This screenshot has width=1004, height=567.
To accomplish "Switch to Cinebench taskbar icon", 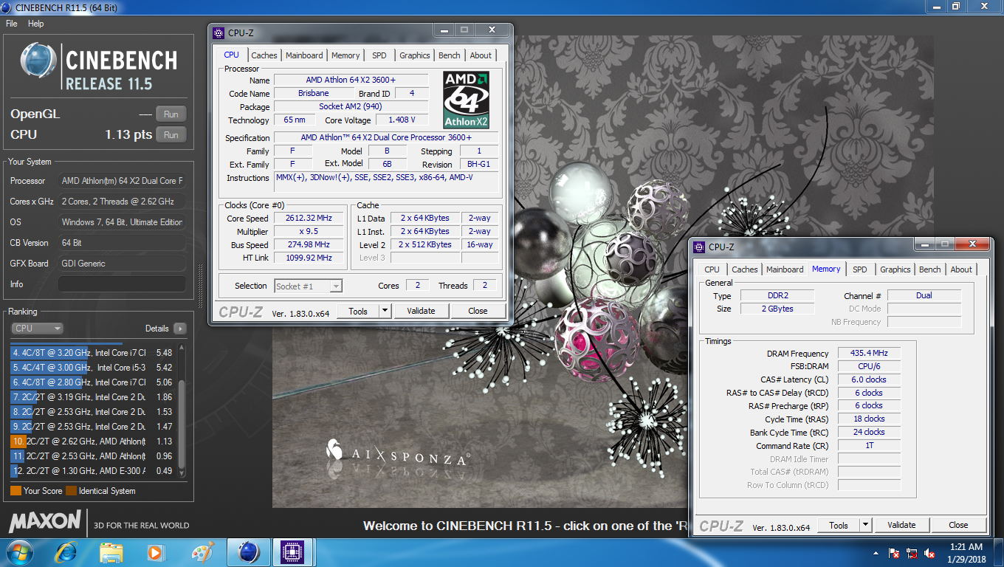I will tap(249, 552).
